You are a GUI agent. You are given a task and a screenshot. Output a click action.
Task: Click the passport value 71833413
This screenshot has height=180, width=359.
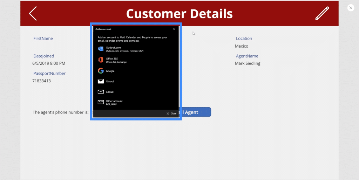tap(41, 81)
